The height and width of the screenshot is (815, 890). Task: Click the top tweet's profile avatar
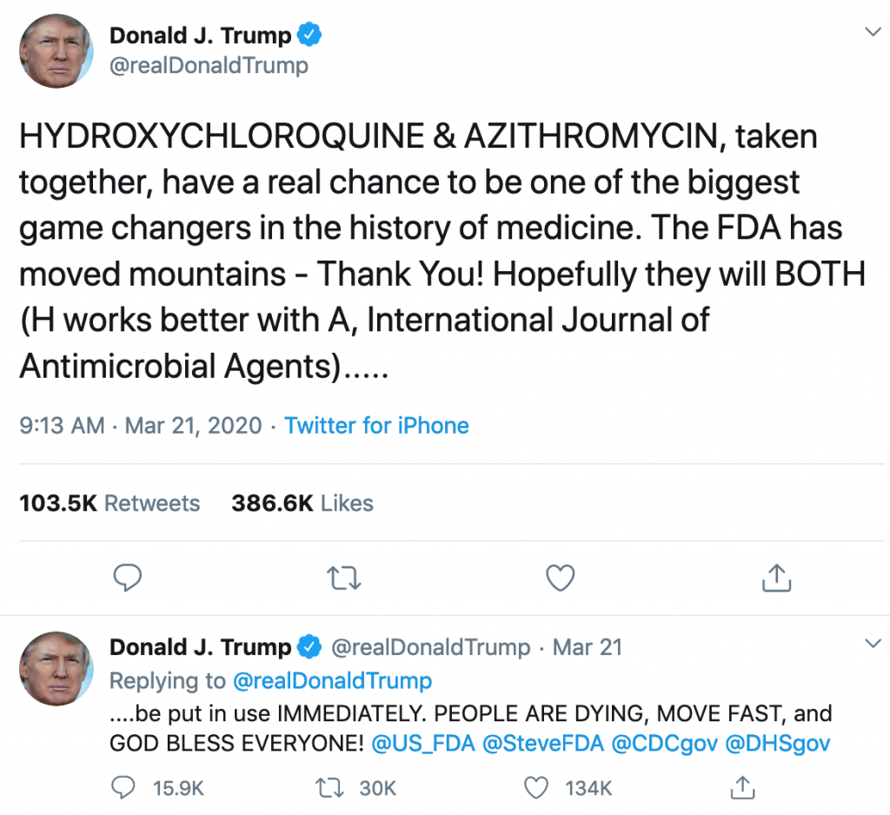click(56, 51)
